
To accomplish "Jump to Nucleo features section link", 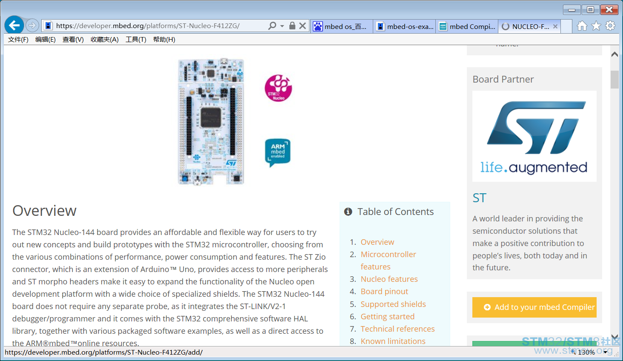I will (x=389, y=279).
